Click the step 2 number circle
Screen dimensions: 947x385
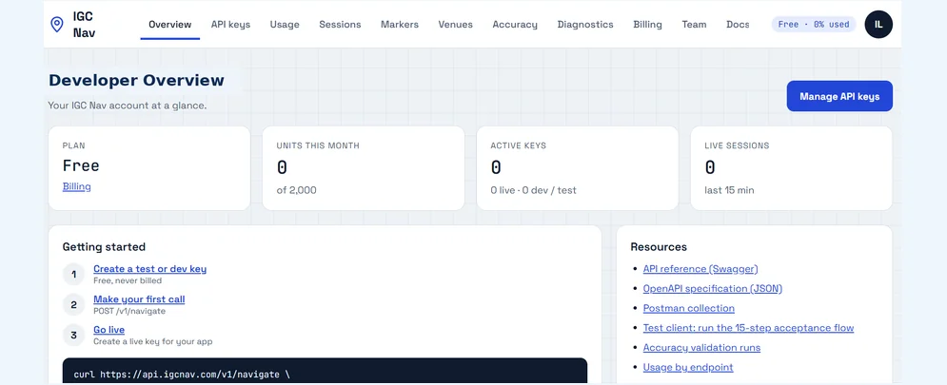(73, 305)
